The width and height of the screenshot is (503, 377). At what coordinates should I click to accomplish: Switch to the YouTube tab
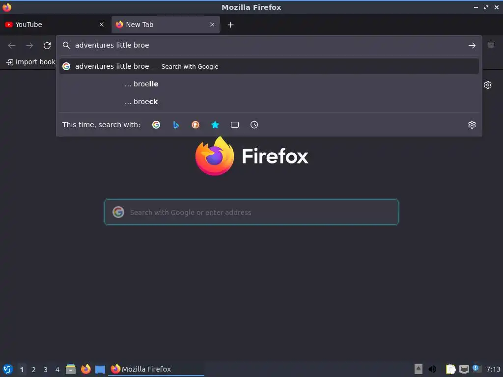[x=55, y=25]
